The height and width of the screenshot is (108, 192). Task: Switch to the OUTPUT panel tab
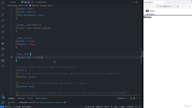(30, 98)
